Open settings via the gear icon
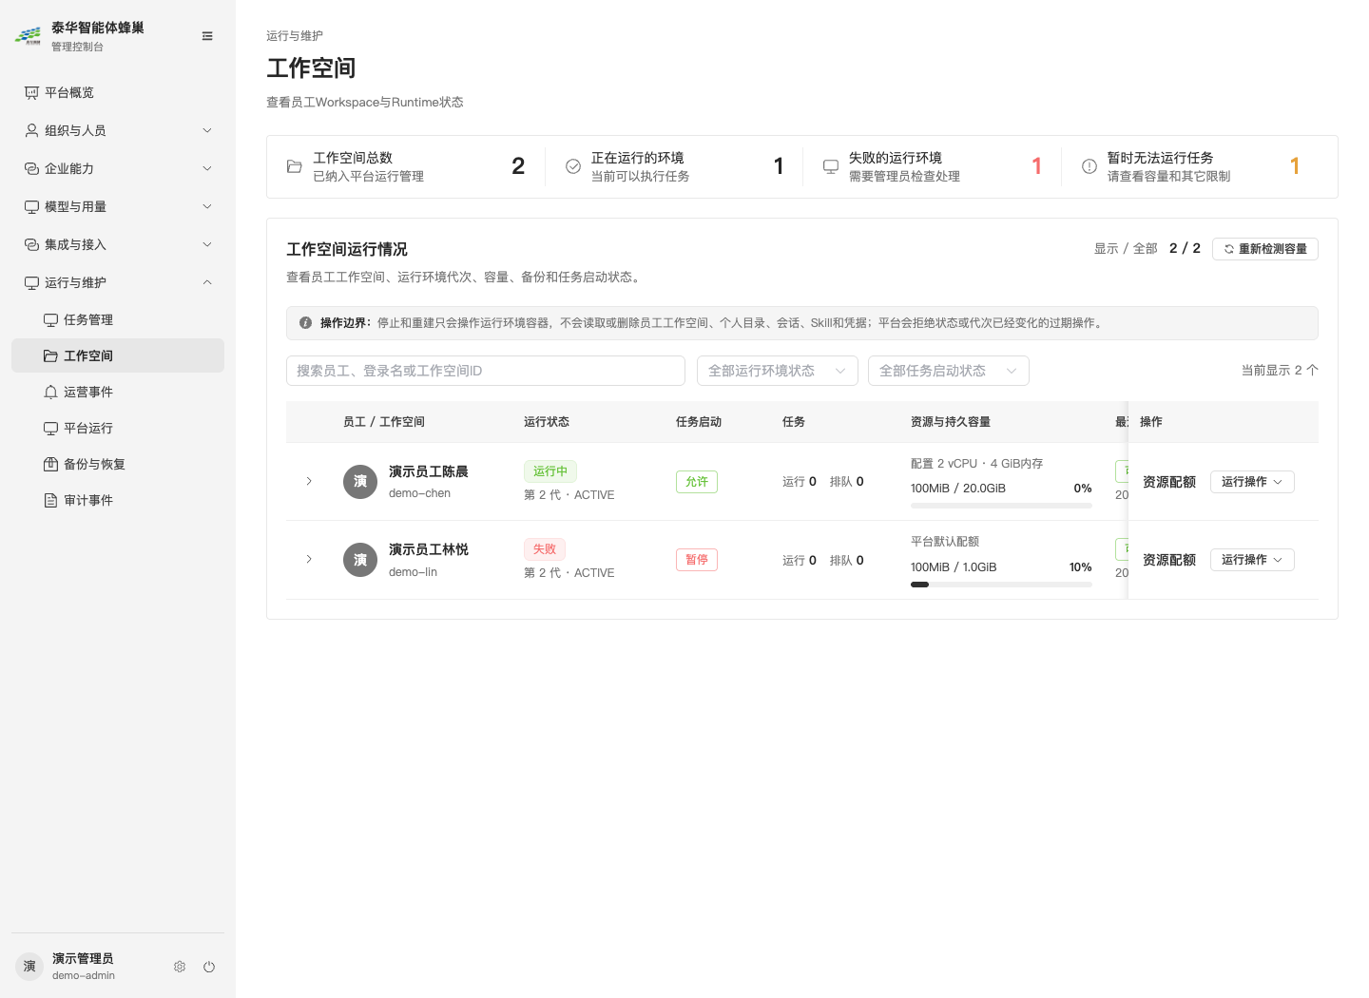 (180, 967)
